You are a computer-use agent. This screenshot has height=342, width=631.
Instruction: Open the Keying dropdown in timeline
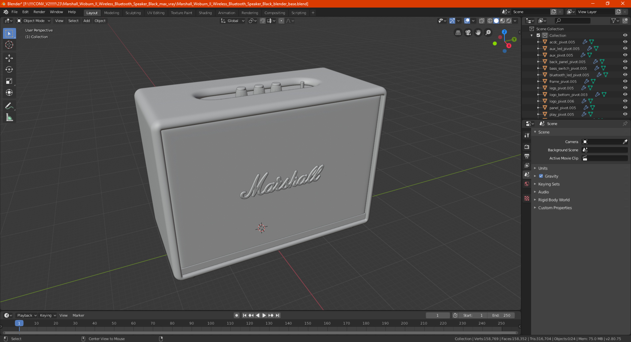[48, 315]
